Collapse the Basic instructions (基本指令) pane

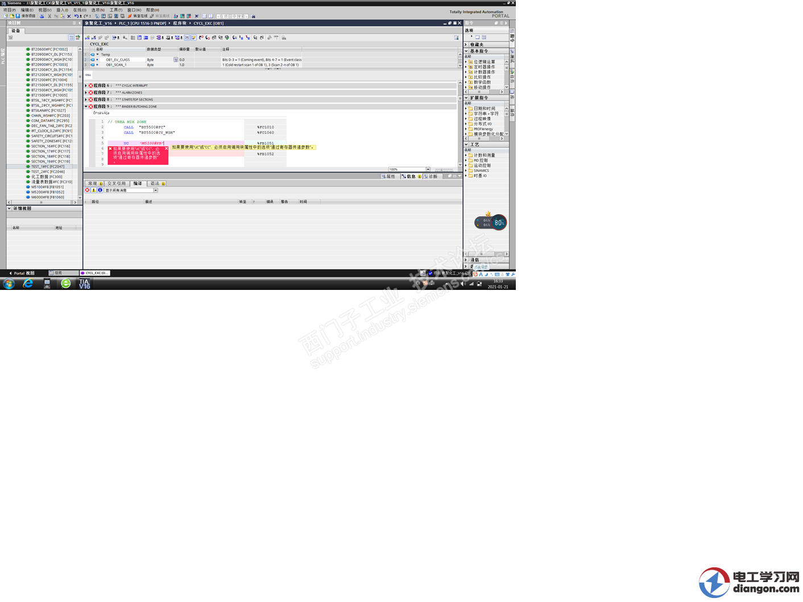466,51
